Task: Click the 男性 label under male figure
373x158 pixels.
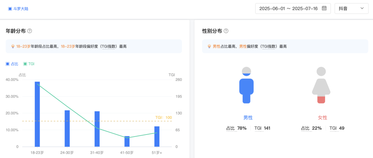Action: coord(248,118)
